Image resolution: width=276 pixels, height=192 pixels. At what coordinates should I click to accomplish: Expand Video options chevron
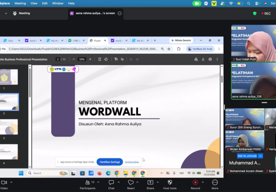pyautogui.click(x=11, y=182)
